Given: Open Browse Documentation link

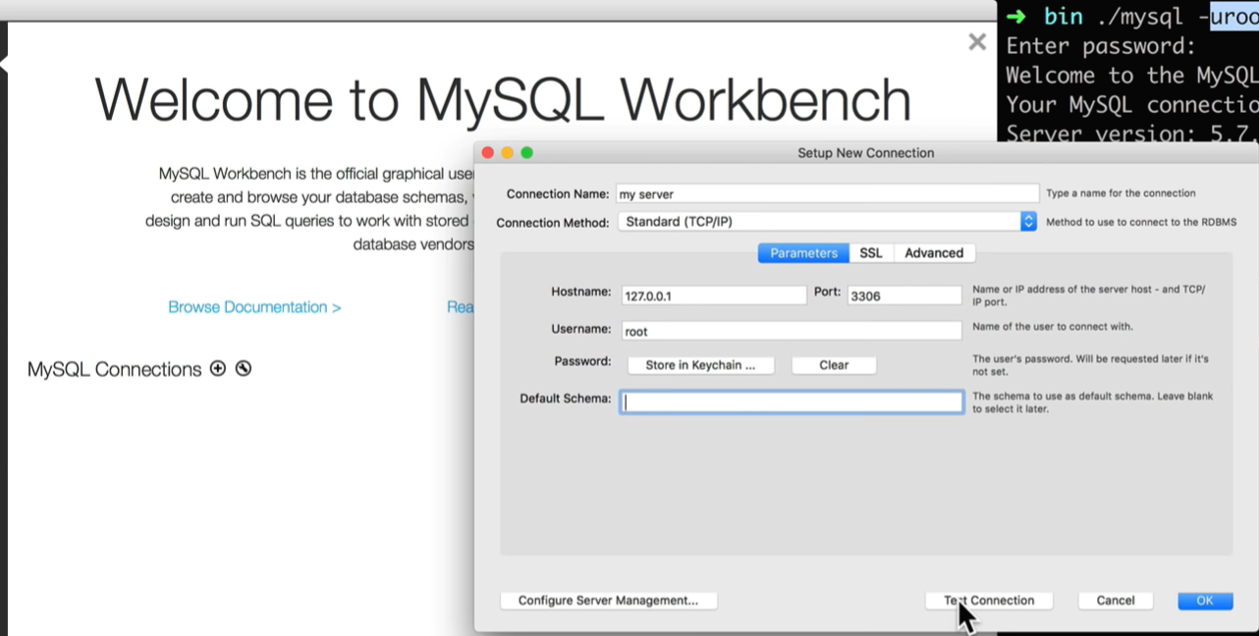Looking at the screenshot, I should [x=254, y=307].
